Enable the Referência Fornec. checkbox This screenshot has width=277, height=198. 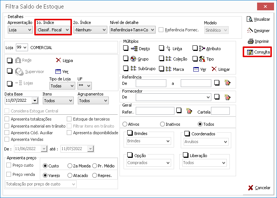[161, 29]
